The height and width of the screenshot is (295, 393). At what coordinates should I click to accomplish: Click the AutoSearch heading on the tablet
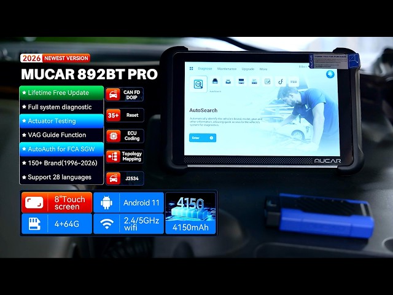203,111
